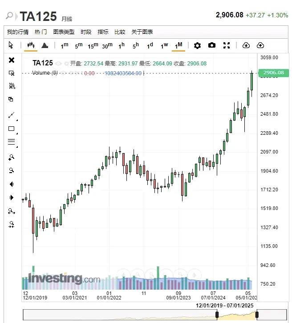
Task: Open the 我的行情 menu
Action: (18, 32)
